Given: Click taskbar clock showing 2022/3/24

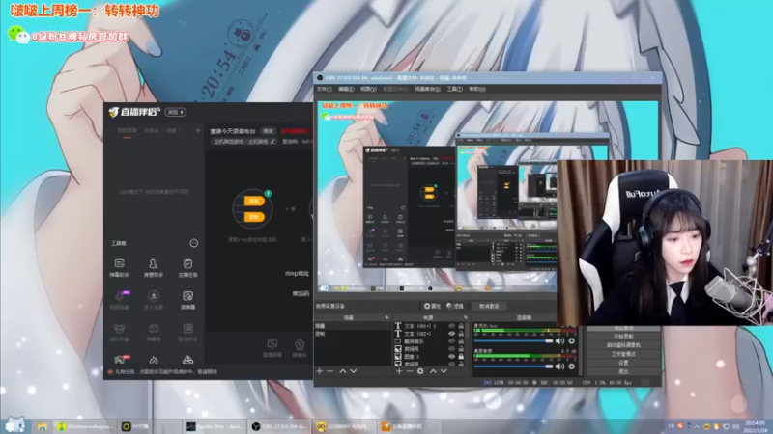Looking at the screenshot, I should [x=756, y=426].
